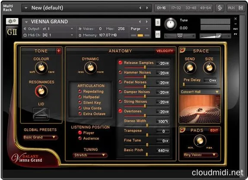Close the instrument with X icon
The height and width of the screenshot is (180, 248).
tap(235, 19)
